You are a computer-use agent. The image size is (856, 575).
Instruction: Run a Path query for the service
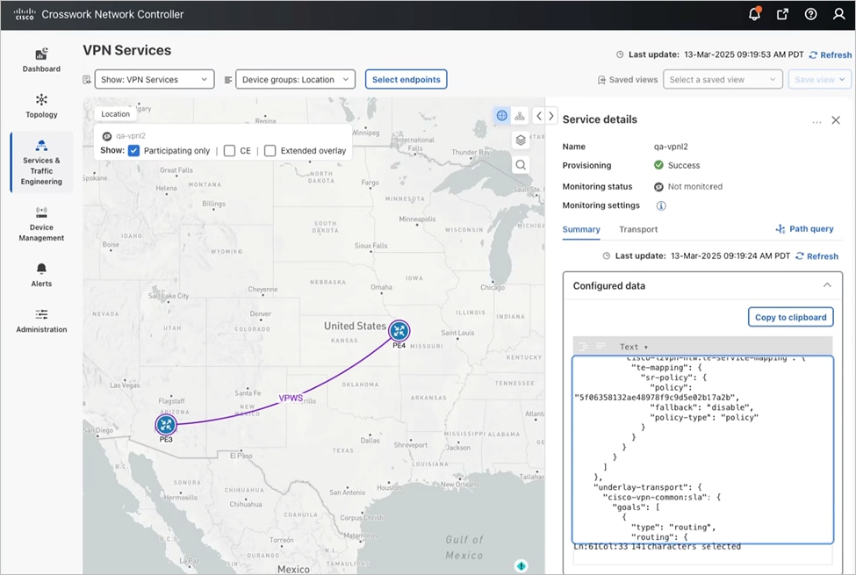804,228
